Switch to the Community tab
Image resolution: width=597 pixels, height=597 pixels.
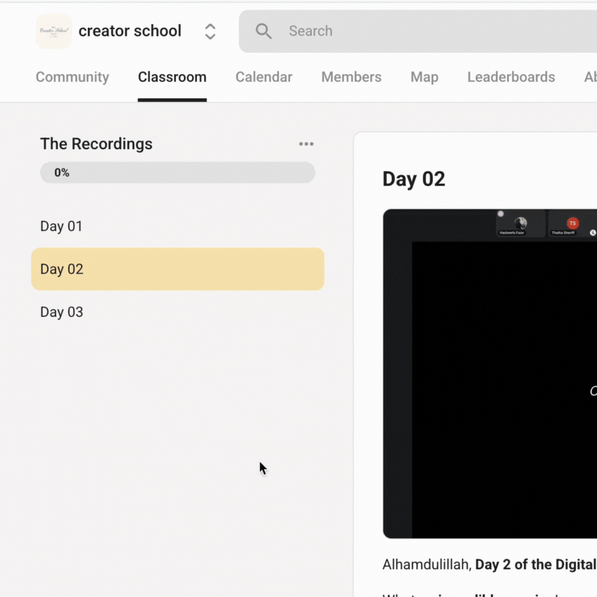(x=72, y=77)
